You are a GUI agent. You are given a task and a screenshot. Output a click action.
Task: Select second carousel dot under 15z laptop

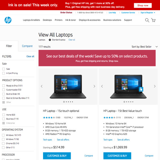click(x=66, y=102)
